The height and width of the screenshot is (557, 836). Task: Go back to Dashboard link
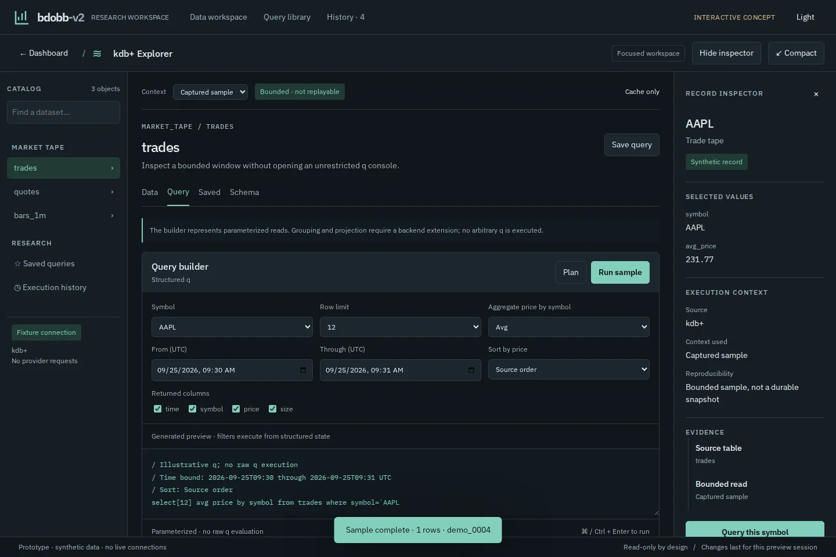[x=44, y=53]
